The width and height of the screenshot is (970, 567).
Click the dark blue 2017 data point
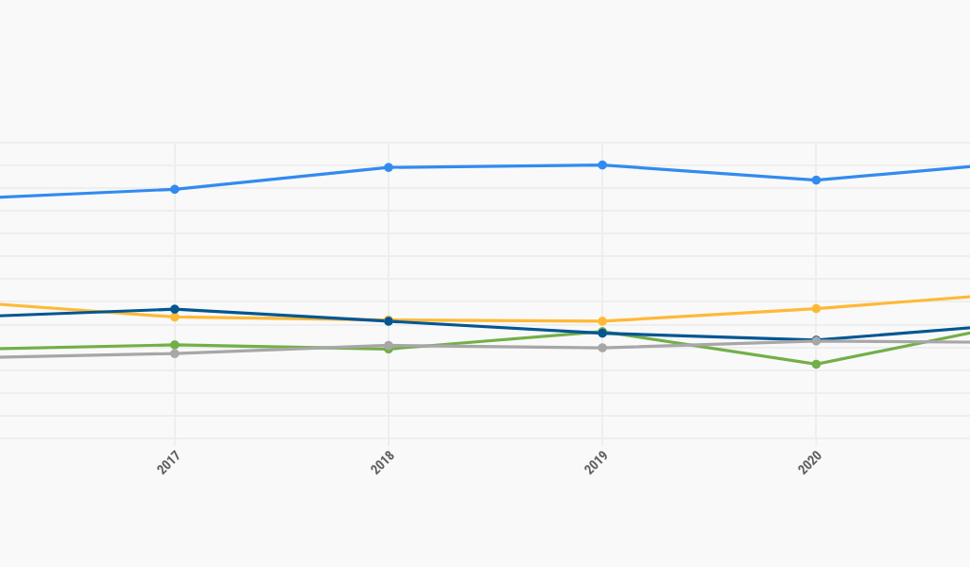[175, 309]
